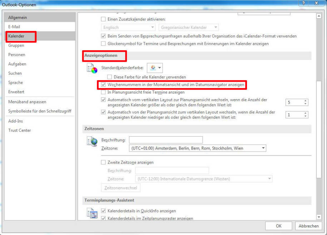Increase the value 1 spinner
This screenshot has width=327, height=235.
[305, 113]
